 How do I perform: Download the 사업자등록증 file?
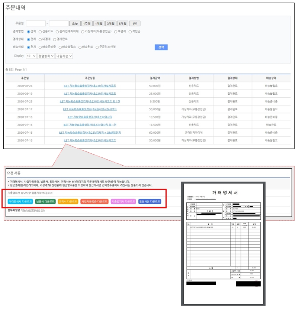(x=94, y=201)
